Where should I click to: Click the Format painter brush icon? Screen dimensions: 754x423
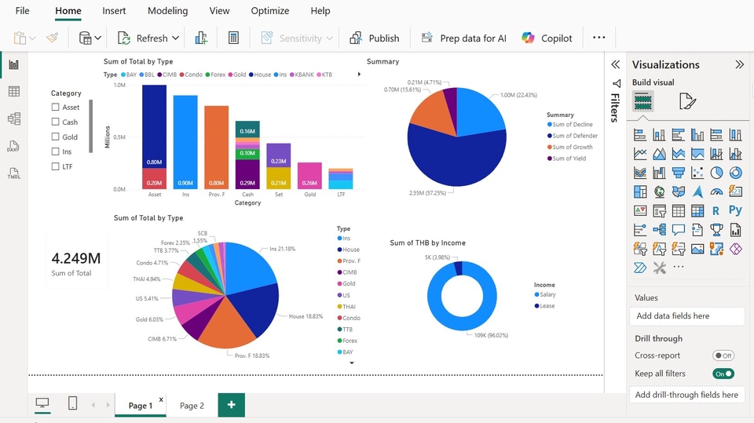pyautogui.click(x=53, y=38)
